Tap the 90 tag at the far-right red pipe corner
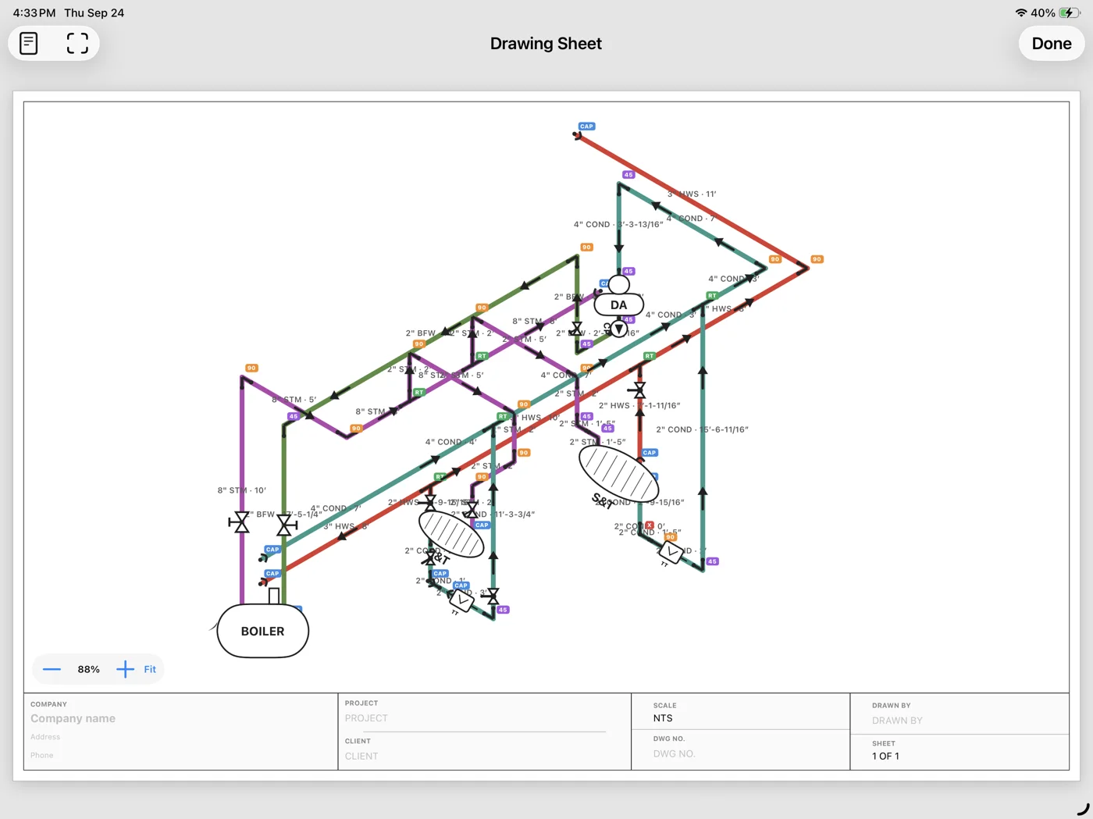Image resolution: width=1093 pixels, height=819 pixels. pyautogui.click(x=817, y=259)
